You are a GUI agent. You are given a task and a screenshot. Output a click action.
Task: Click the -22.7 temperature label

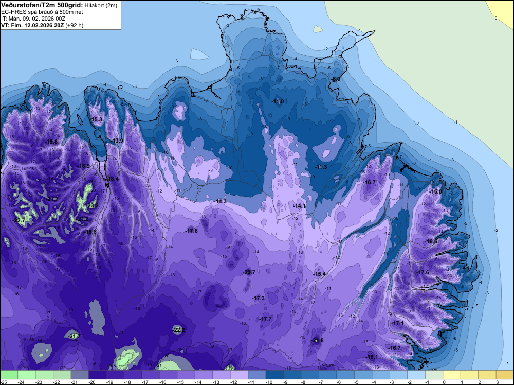tap(19, 221)
